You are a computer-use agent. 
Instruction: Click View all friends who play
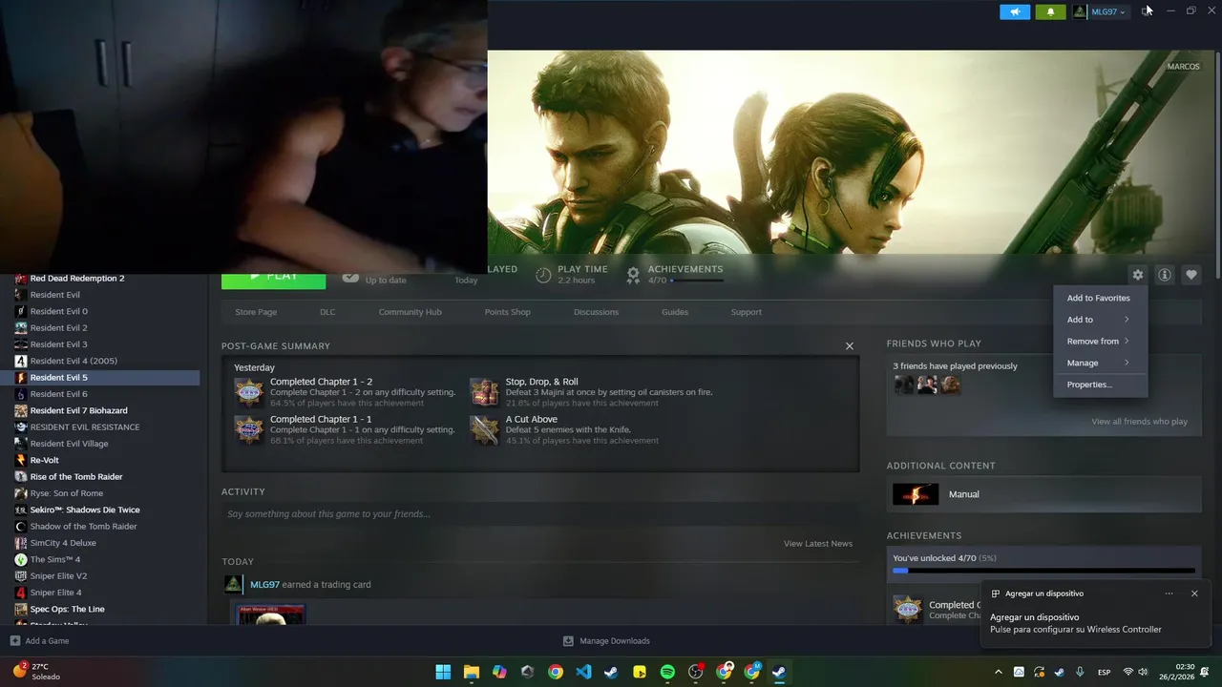point(1139,422)
